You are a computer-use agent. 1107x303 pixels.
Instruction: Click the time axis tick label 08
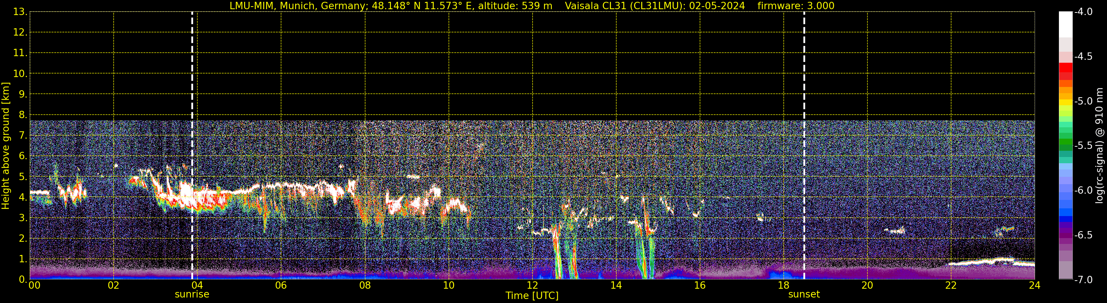pyautogui.click(x=365, y=285)
